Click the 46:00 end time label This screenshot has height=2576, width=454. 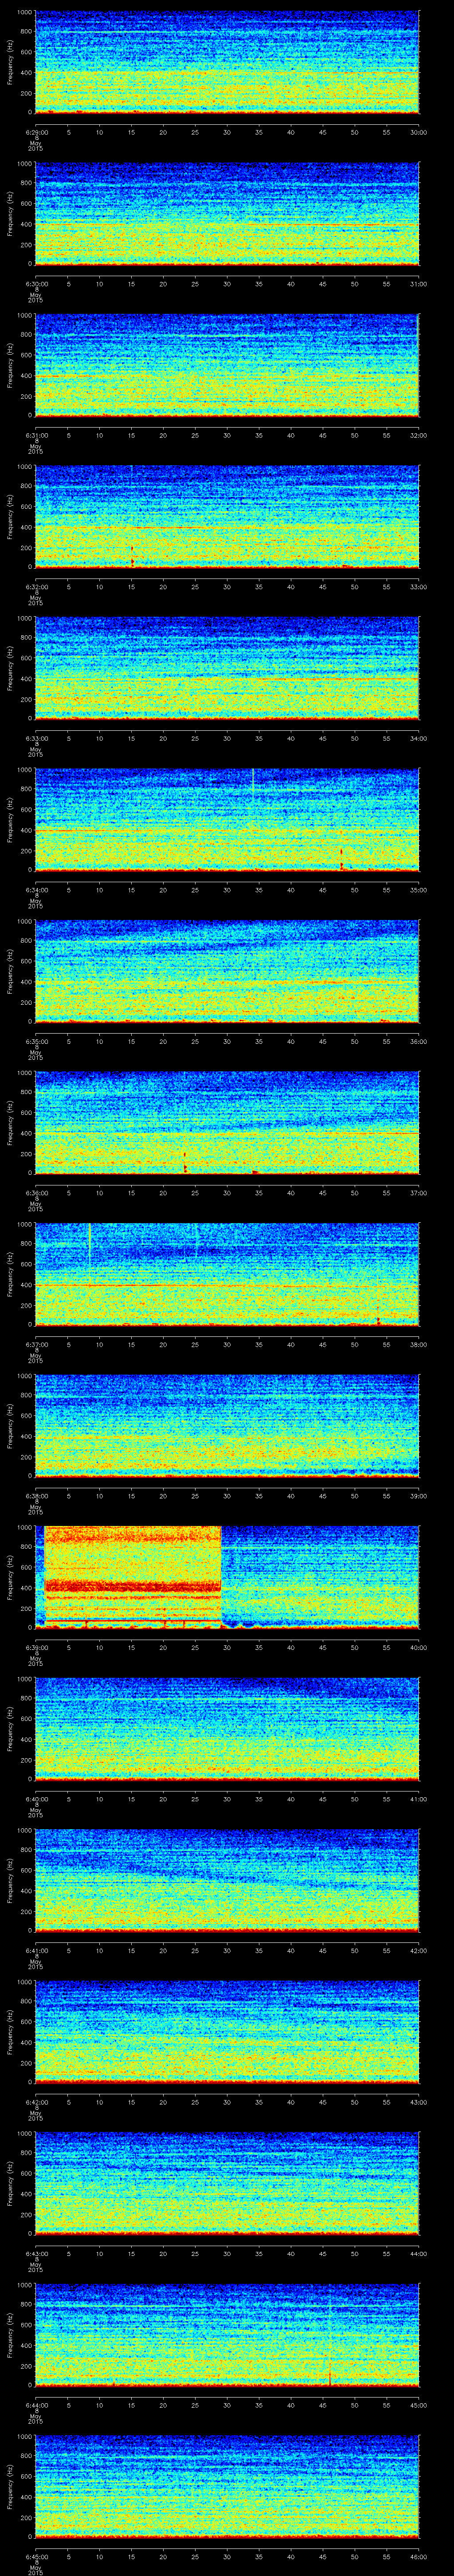pos(419,2556)
